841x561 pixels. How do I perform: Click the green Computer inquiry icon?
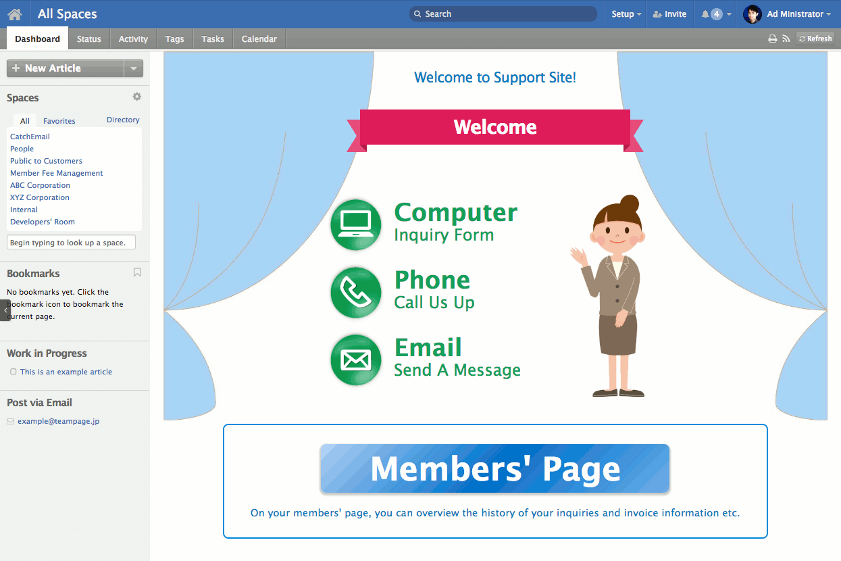(x=356, y=224)
